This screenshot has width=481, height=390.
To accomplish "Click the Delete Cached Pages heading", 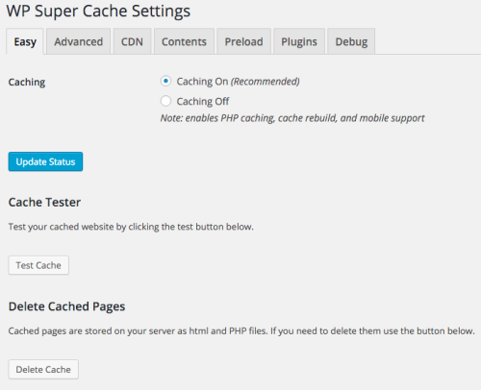I will point(66,306).
